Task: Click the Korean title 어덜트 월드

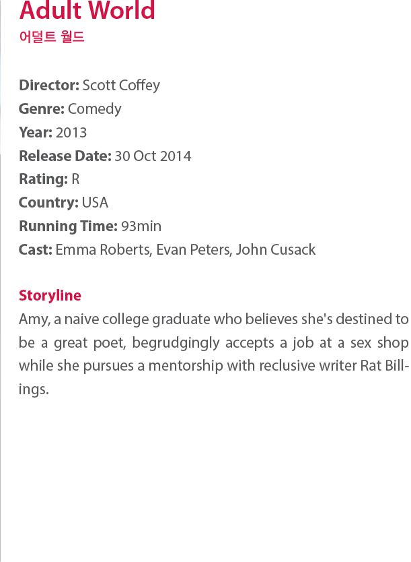Action: click(52, 36)
